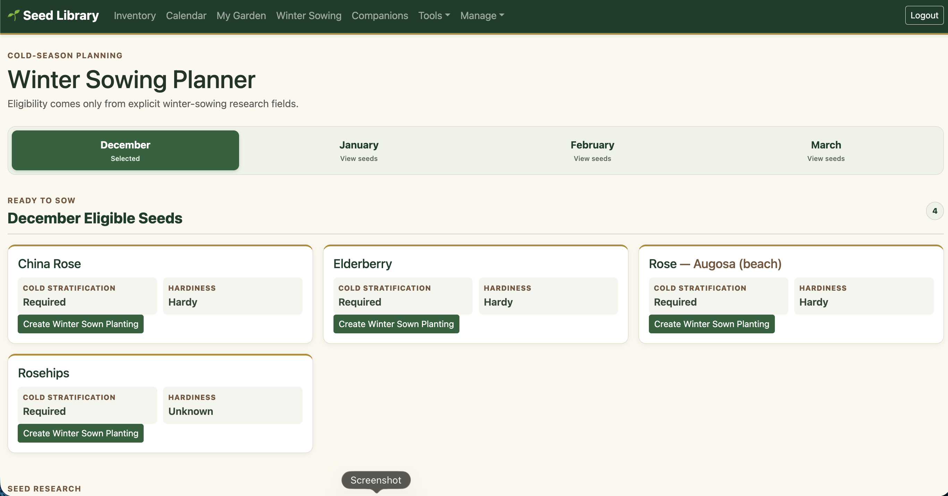
Task: Switch to the January month tab
Action: click(359, 151)
